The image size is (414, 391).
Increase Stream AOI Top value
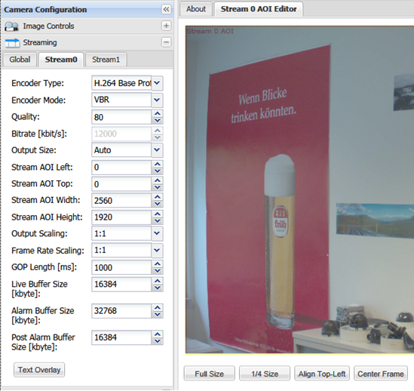coord(158,180)
